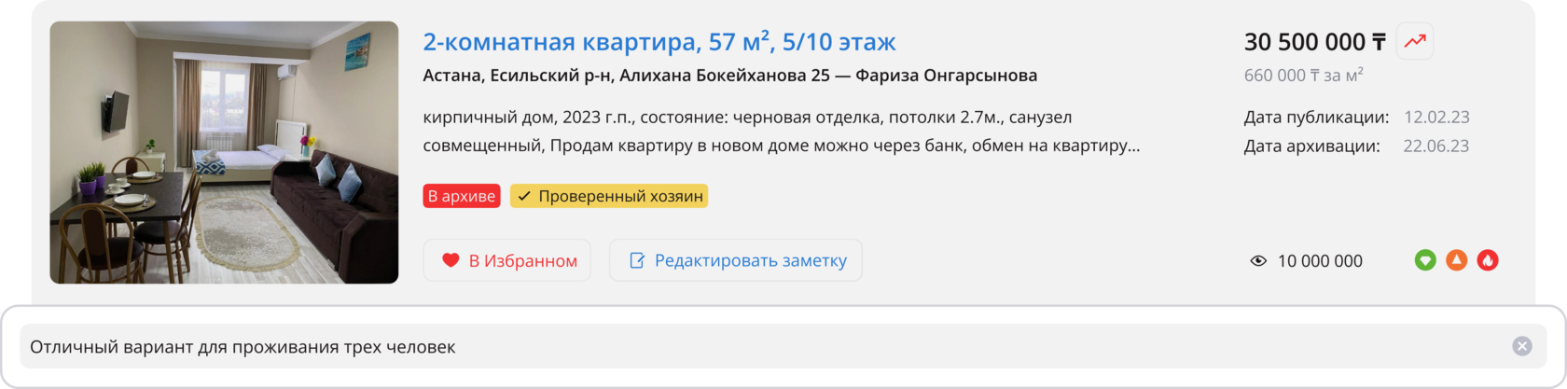The height and width of the screenshot is (389, 1567).
Task: Click the apartment photo thumbnail
Action: pos(224,152)
